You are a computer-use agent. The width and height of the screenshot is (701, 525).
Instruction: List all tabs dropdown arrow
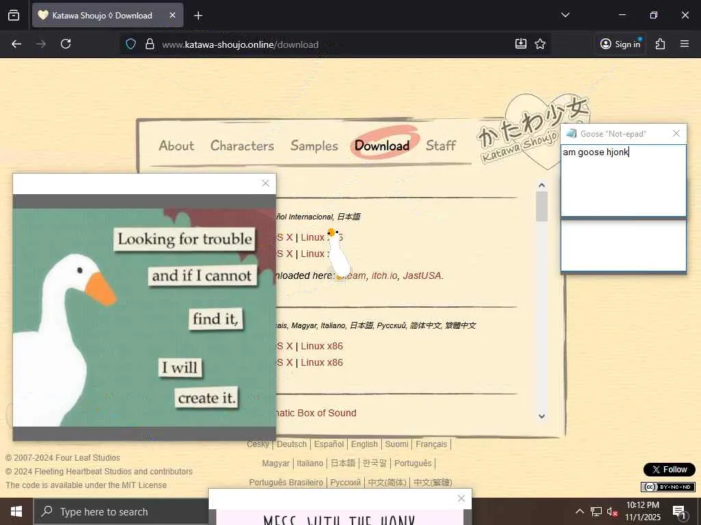click(x=565, y=15)
